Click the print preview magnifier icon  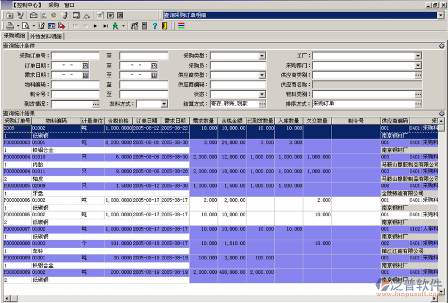[26, 26]
